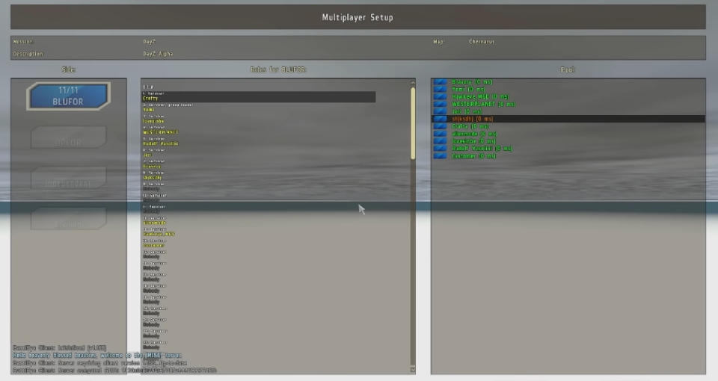Viewport: 718px width, 381px height.
Task: Select 'lovesinbe (0 ms)' in the pool
Action: (x=474, y=141)
